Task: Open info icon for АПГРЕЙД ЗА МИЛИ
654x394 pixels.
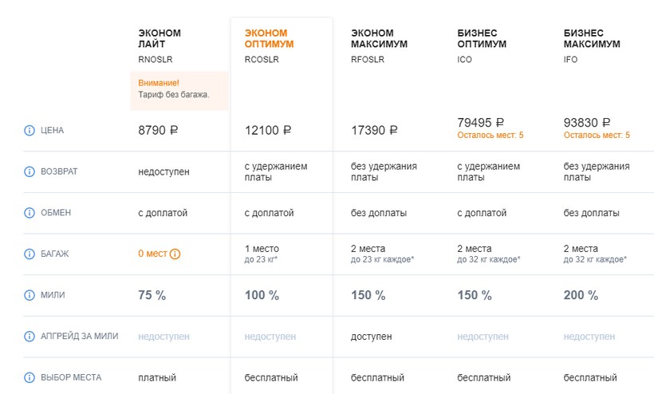Action: pyautogui.click(x=30, y=337)
